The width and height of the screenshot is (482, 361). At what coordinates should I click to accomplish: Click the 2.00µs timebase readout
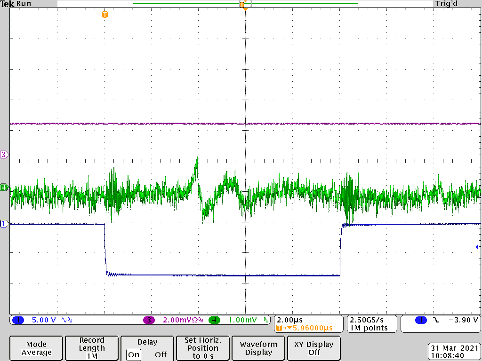pos(290,320)
